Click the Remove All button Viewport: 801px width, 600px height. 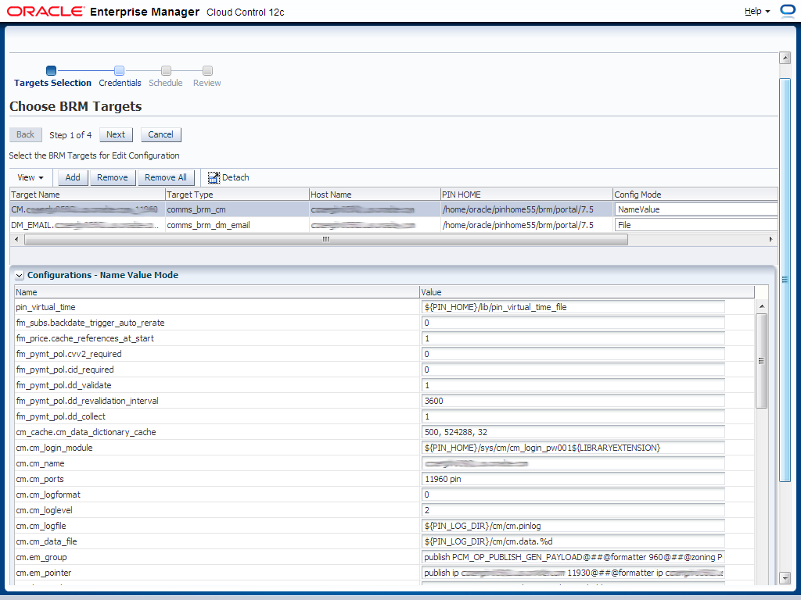[x=166, y=177]
